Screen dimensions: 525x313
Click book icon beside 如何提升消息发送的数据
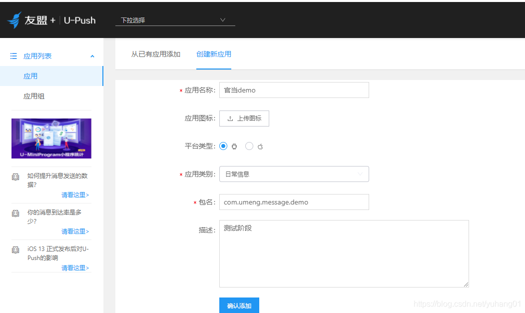pyautogui.click(x=15, y=176)
